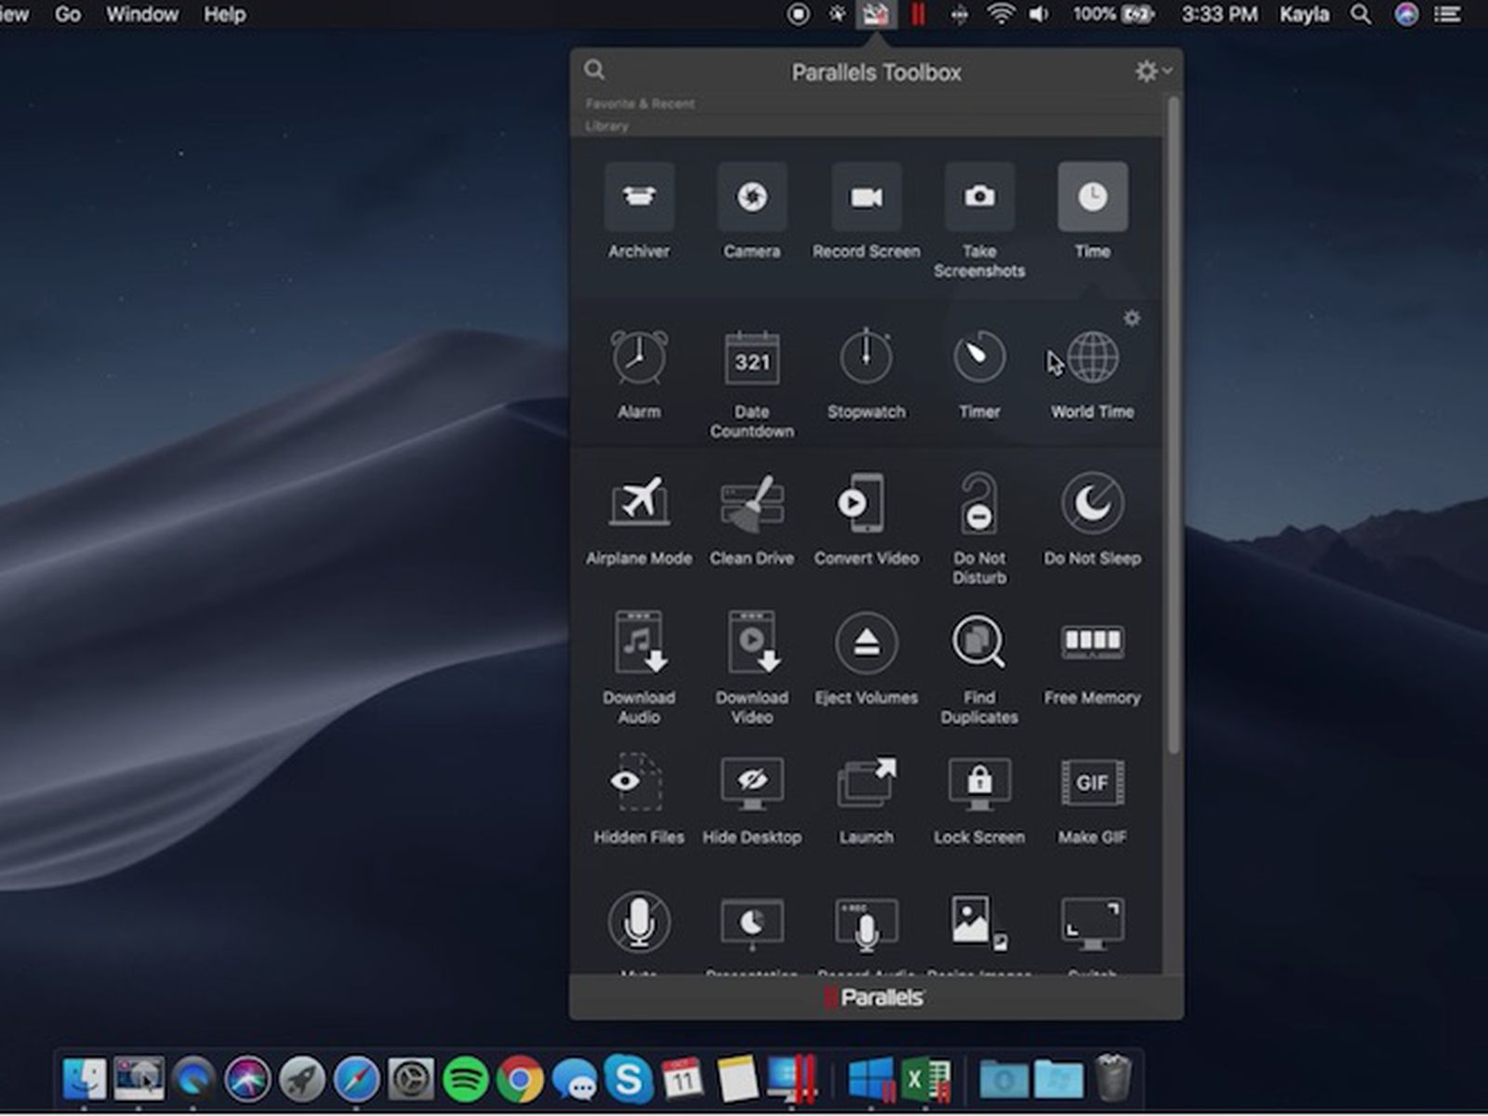Viewport: 1488px width, 1116px height.
Task: Open the Archiver tool
Action: point(639,197)
